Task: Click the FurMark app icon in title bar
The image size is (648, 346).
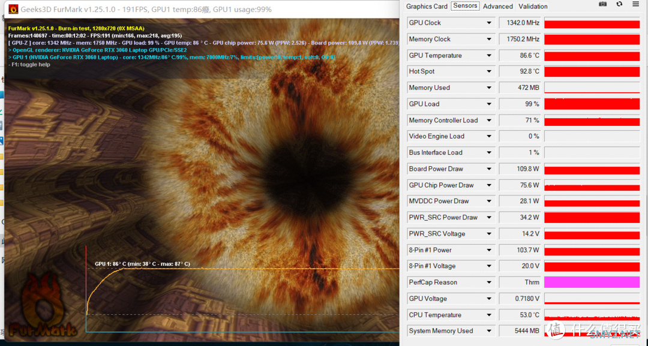Action: tap(13, 9)
